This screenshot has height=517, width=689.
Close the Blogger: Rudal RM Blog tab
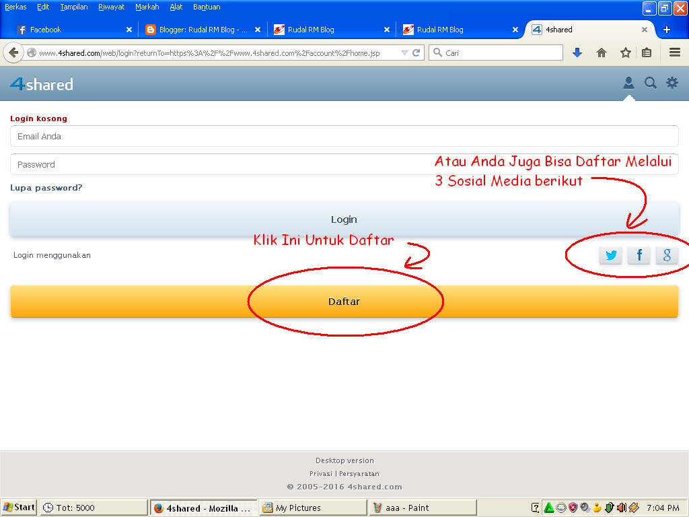coord(258,30)
